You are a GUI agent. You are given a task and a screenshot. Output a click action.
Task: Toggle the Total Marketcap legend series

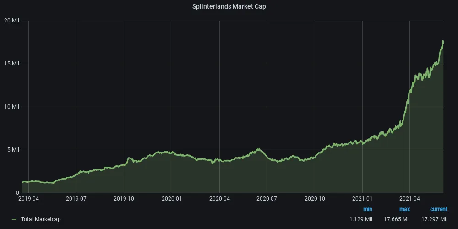tap(41, 219)
